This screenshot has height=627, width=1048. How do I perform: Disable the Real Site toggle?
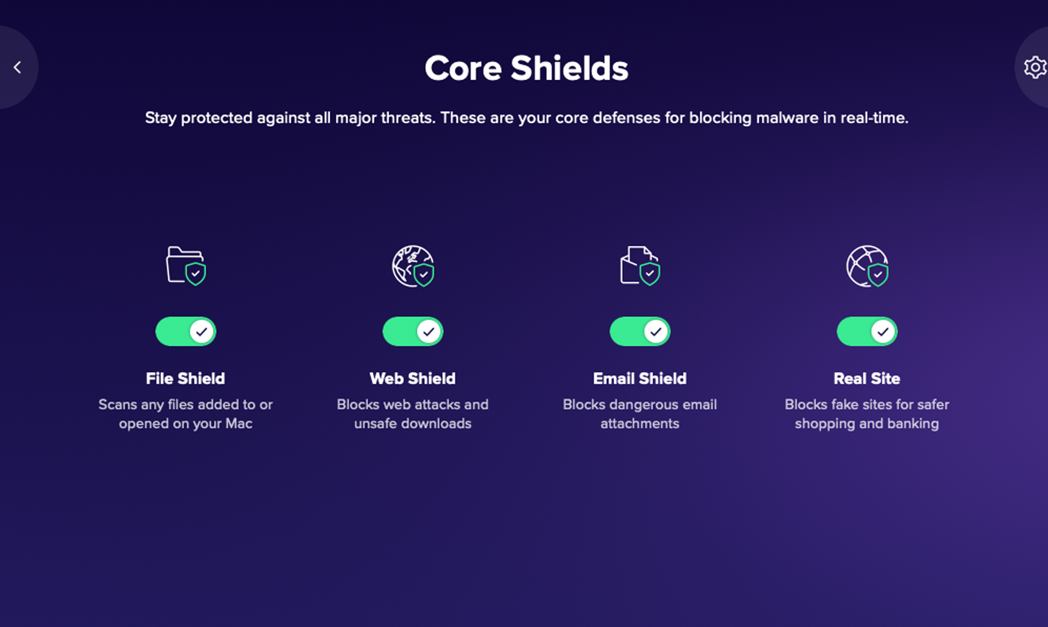pos(865,330)
